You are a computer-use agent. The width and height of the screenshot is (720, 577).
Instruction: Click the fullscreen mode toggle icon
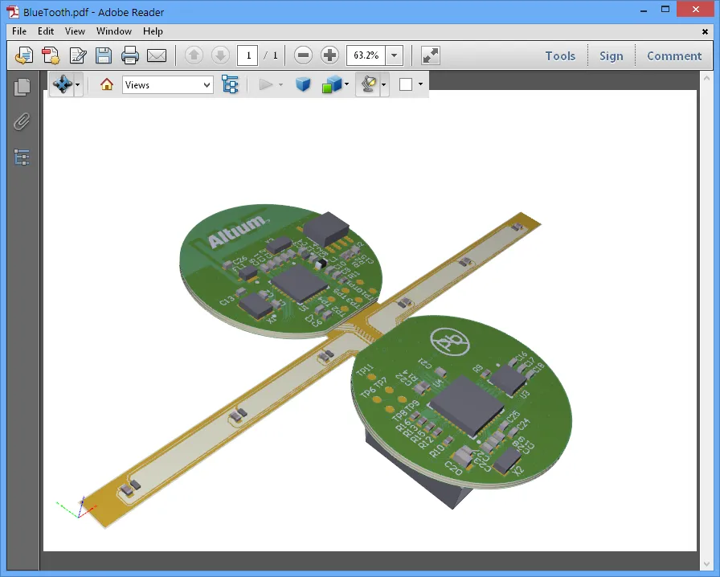pos(430,55)
